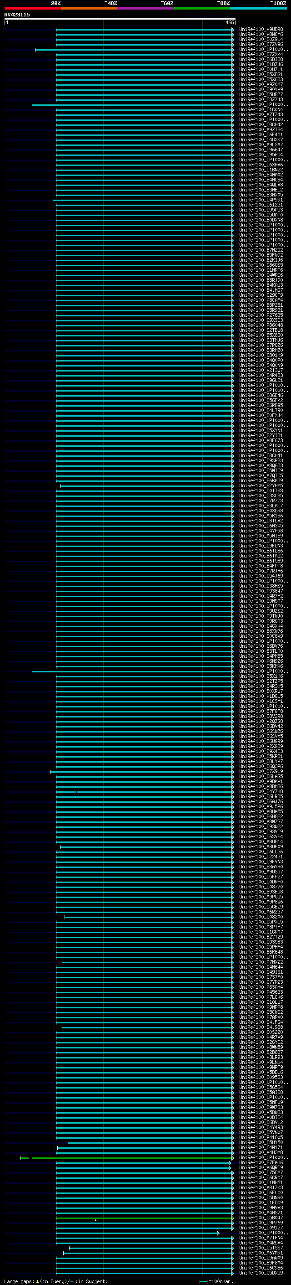This screenshot has width=291, height=1285.
Task: Select the UniRef100_C4R305 label
Action: [261, 686]
